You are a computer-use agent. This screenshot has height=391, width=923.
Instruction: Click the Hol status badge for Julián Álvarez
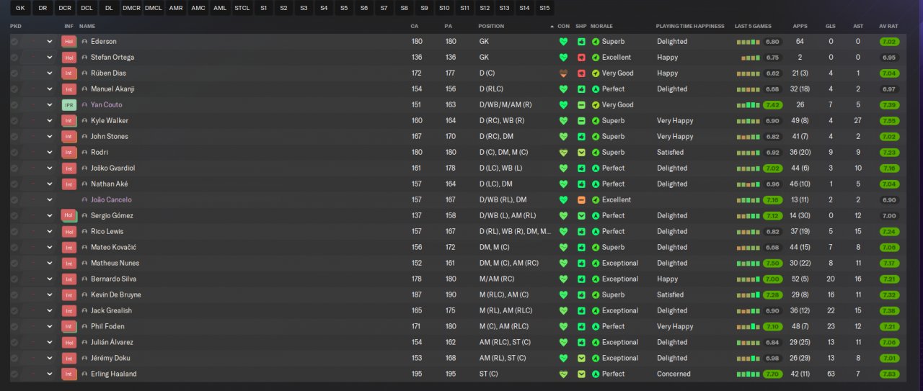pos(69,343)
